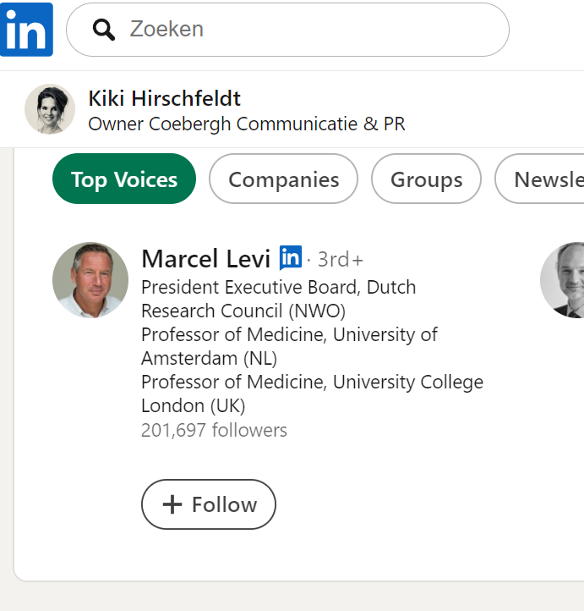Screen dimensions: 584x611
Task: Click the Marcel Levi name link
Action: pos(206,259)
